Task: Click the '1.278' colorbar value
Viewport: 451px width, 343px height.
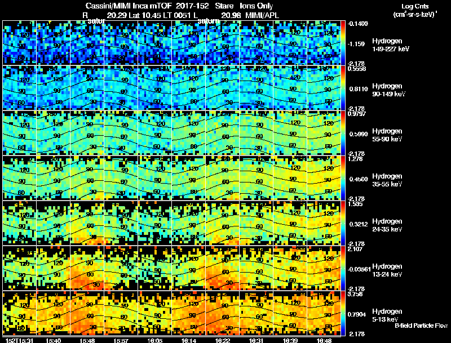Action: tap(355, 159)
